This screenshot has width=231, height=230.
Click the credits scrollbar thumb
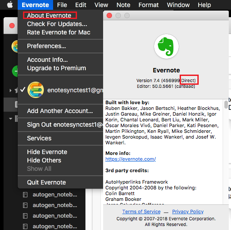226,105
